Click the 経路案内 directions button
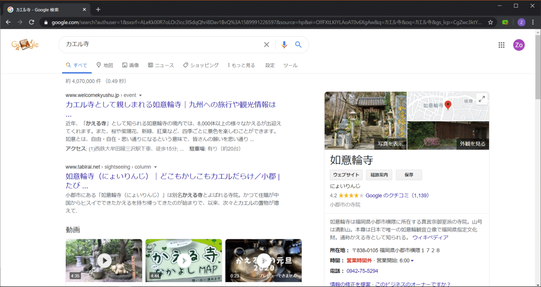 [x=379, y=175]
